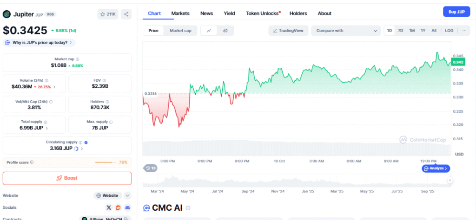This screenshot has height=220, width=476.
Task: Switch to candlestick chart icon
Action: click(225, 31)
